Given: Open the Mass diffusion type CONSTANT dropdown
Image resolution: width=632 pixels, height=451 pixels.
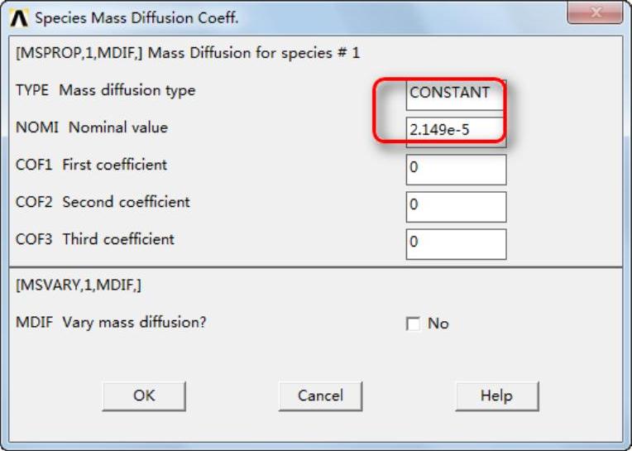Looking at the screenshot, I should [x=455, y=94].
